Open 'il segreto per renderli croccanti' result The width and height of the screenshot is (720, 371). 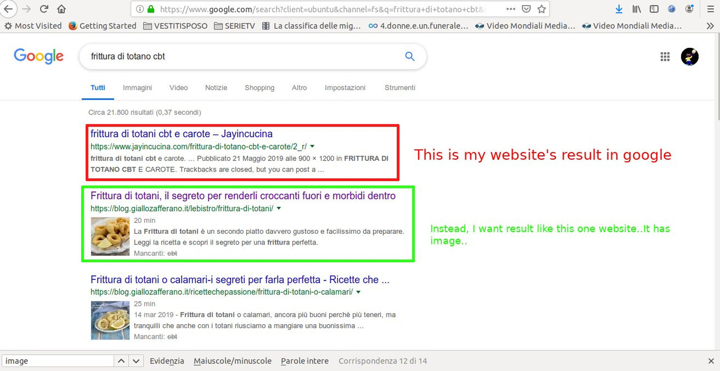point(243,196)
